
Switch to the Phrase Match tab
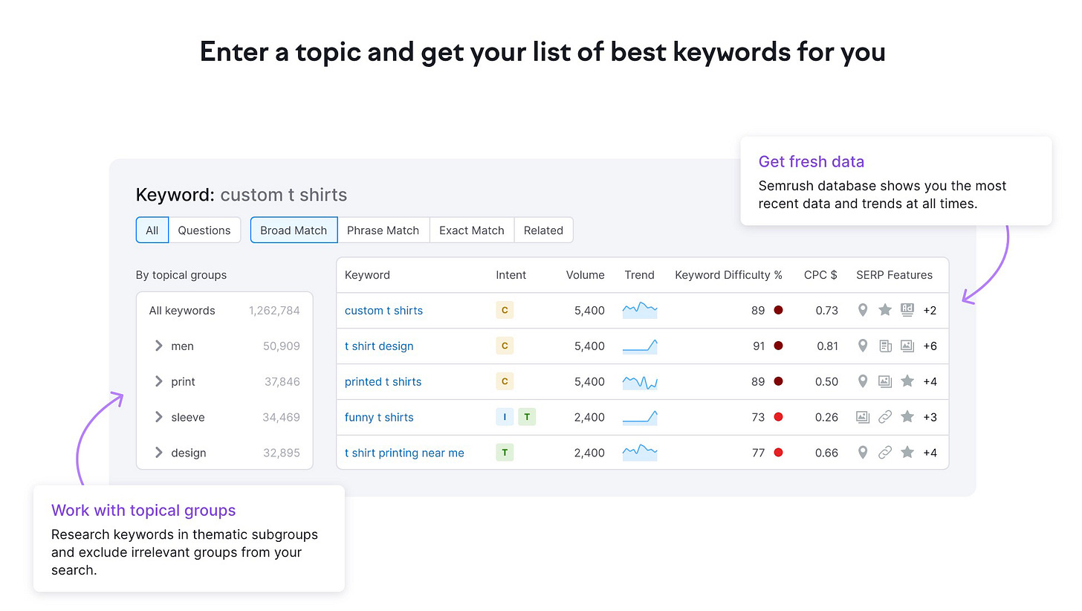[x=383, y=230]
